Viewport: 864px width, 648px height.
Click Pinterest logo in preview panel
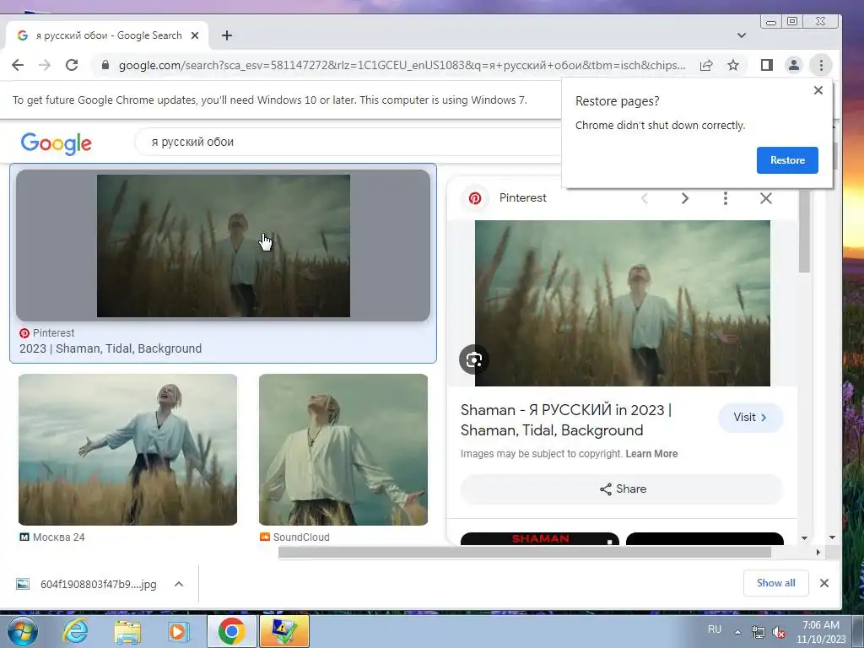(x=475, y=197)
